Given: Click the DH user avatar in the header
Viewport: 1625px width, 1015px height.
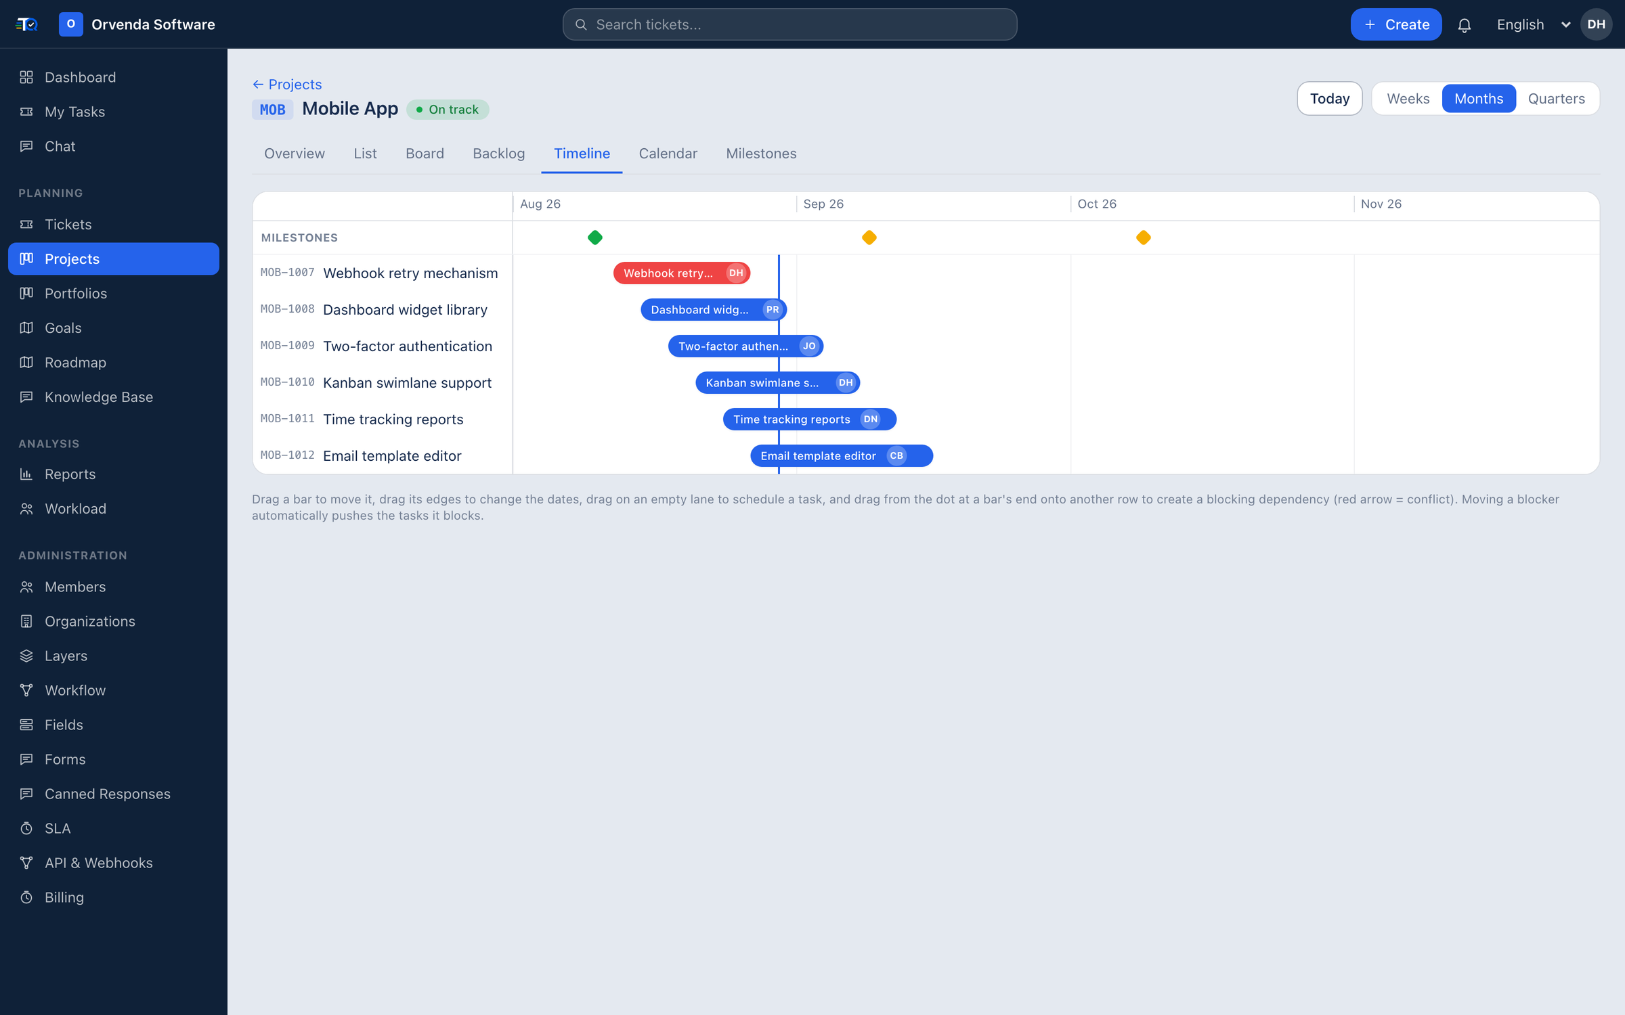Looking at the screenshot, I should coord(1596,24).
